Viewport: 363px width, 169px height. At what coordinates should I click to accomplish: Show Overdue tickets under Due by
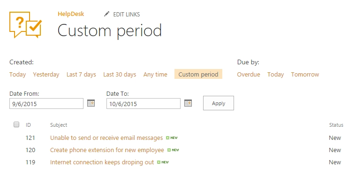[x=249, y=75]
